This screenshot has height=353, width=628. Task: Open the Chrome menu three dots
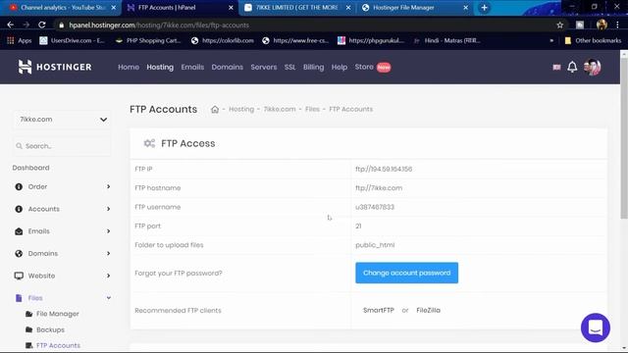click(x=617, y=25)
